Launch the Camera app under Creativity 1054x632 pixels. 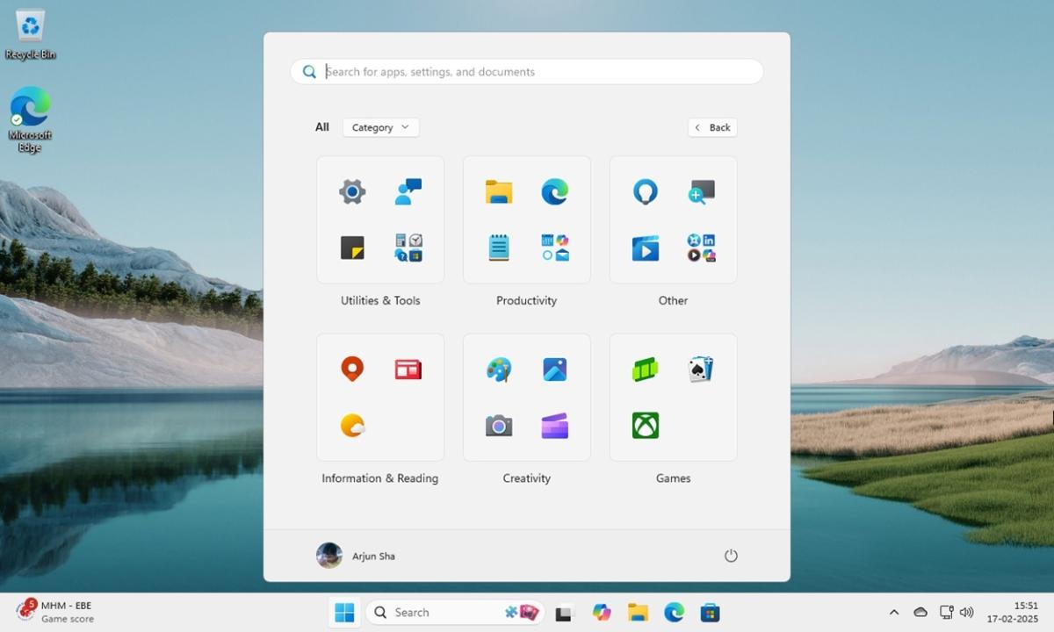498,426
